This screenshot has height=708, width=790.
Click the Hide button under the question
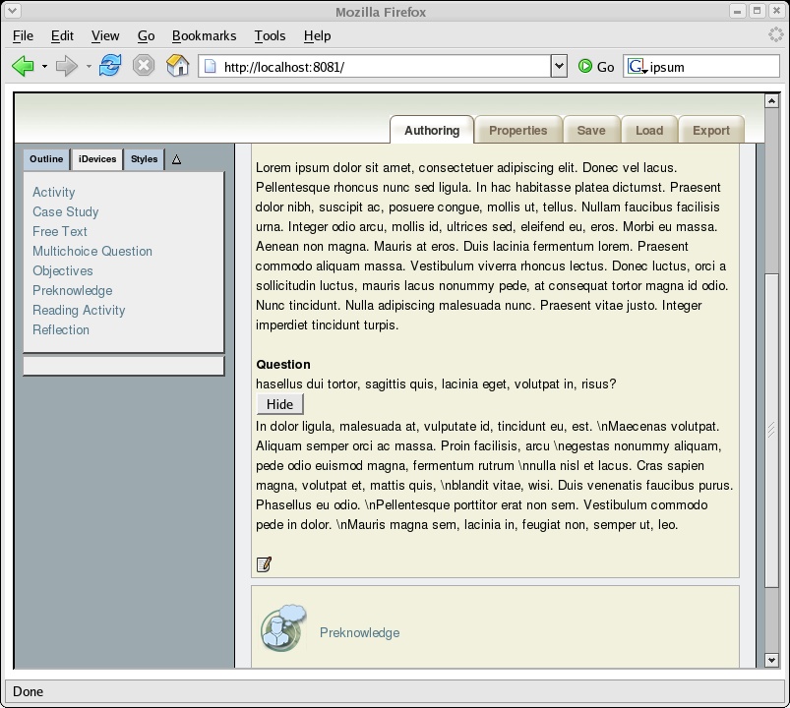coord(279,404)
